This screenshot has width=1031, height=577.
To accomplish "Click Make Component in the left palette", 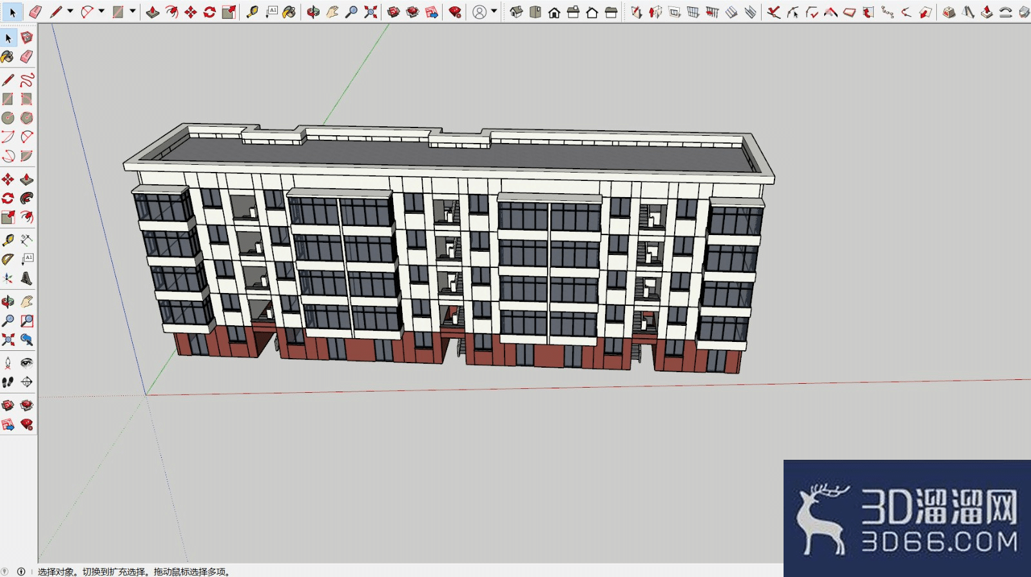I will (x=26, y=38).
